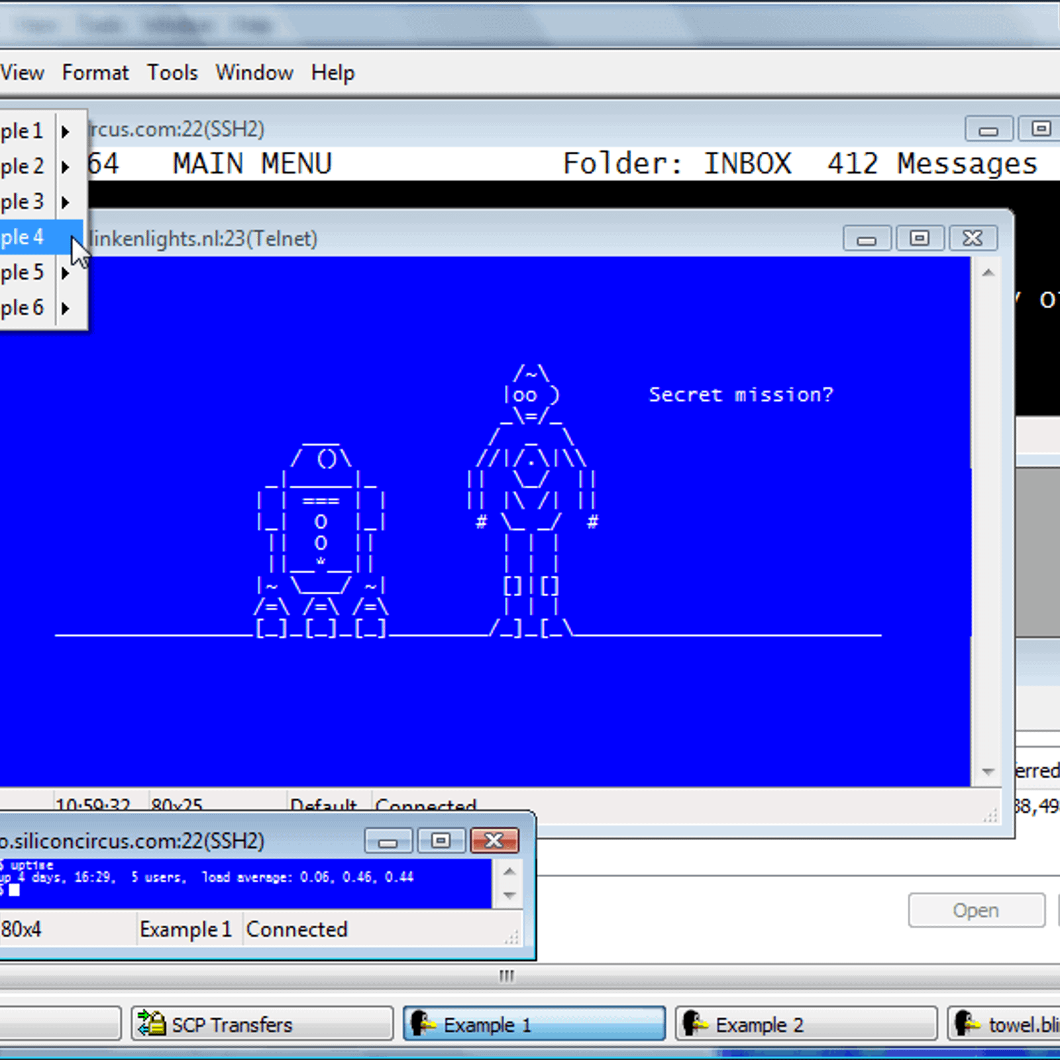Screen dimensions: 1060x1060
Task: Click the towel.blinkenlights session icon
Action: (967, 1024)
